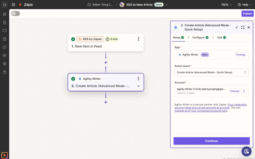Open the account options three-dot menu
The height and width of the screenshot is (159, 255).
[x=244, y=91]
